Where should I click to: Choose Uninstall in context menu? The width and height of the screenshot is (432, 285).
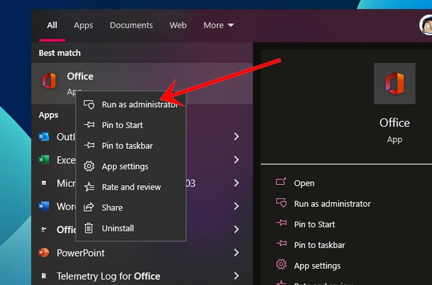pos(131,228)
